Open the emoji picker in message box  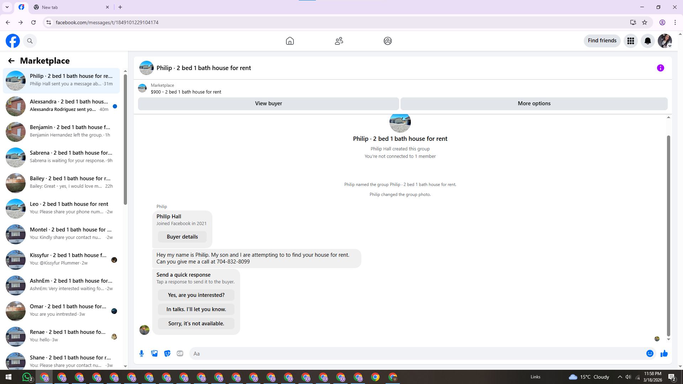[650, 353]
